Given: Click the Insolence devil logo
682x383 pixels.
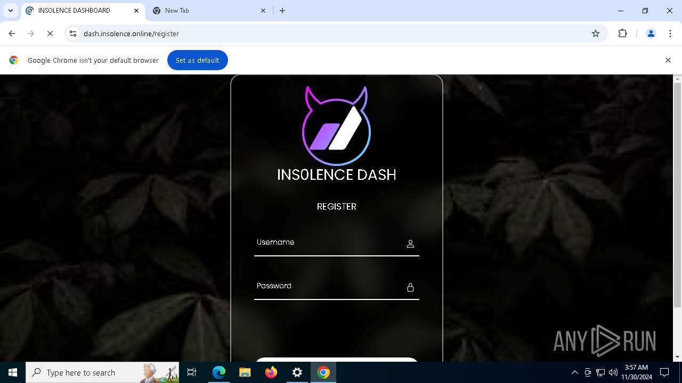Looking at the screenshot, I should (336, 126).
